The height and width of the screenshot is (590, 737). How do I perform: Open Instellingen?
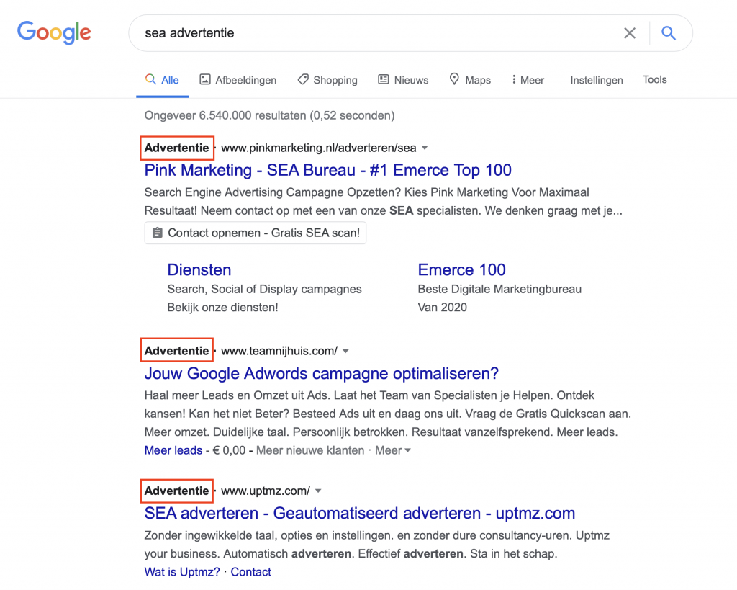(597, 80)
